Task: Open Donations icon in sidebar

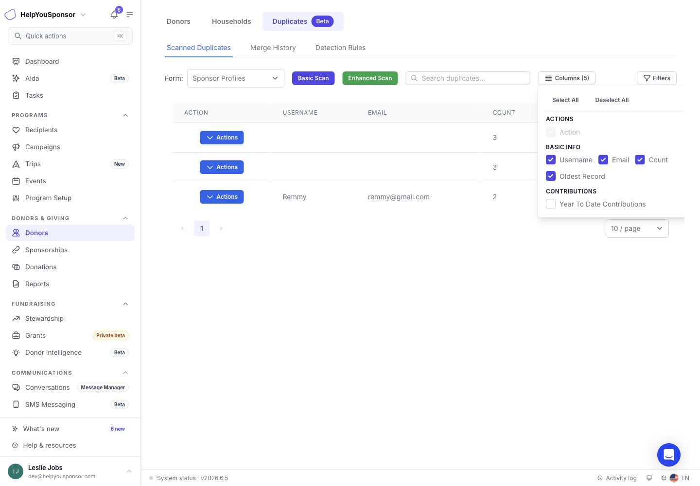Action: point(16,267)
